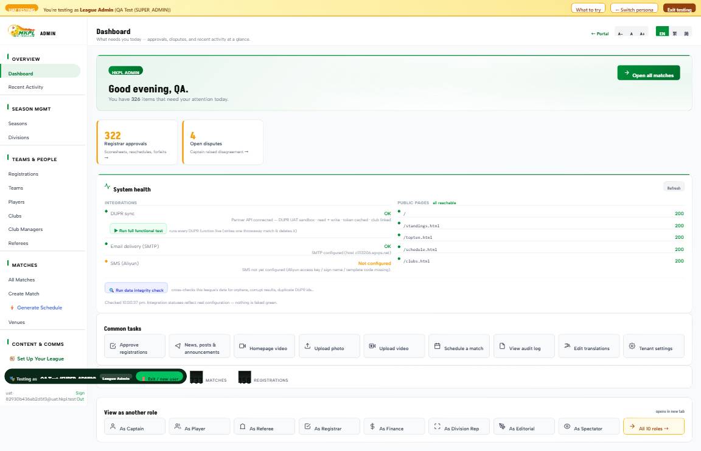Click the What to try button

[588, 9]
